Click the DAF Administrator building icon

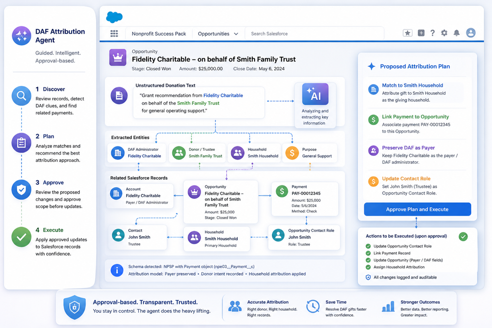118,153
